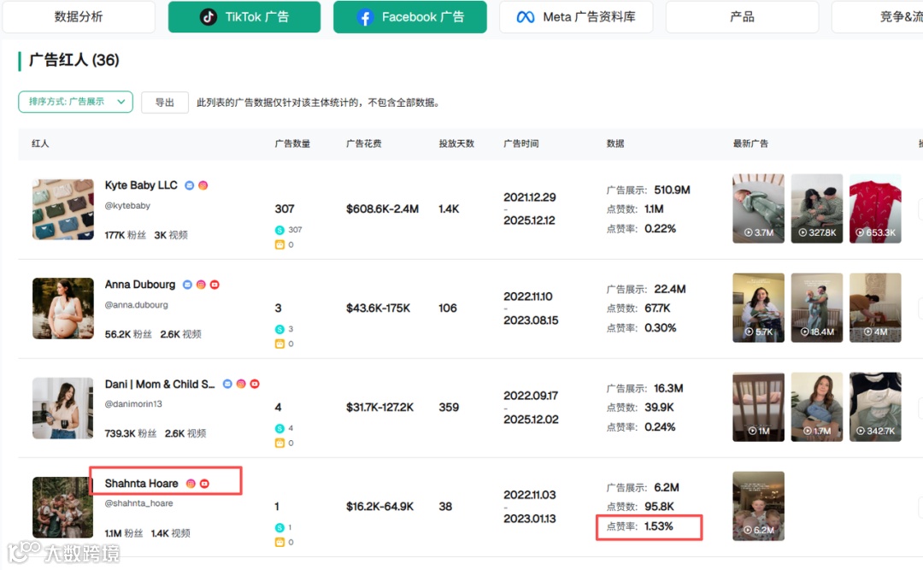
Task: Open Anna Dubourg profile name
Action: tap(140, 285)
